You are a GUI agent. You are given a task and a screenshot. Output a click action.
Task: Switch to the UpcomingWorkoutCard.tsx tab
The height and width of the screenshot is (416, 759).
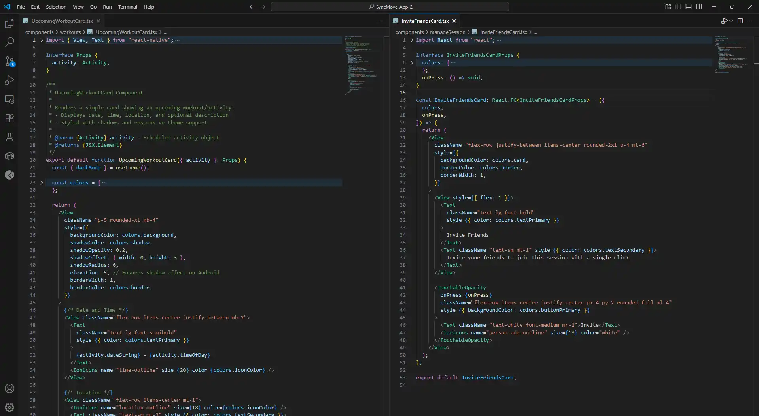(62, 21)
